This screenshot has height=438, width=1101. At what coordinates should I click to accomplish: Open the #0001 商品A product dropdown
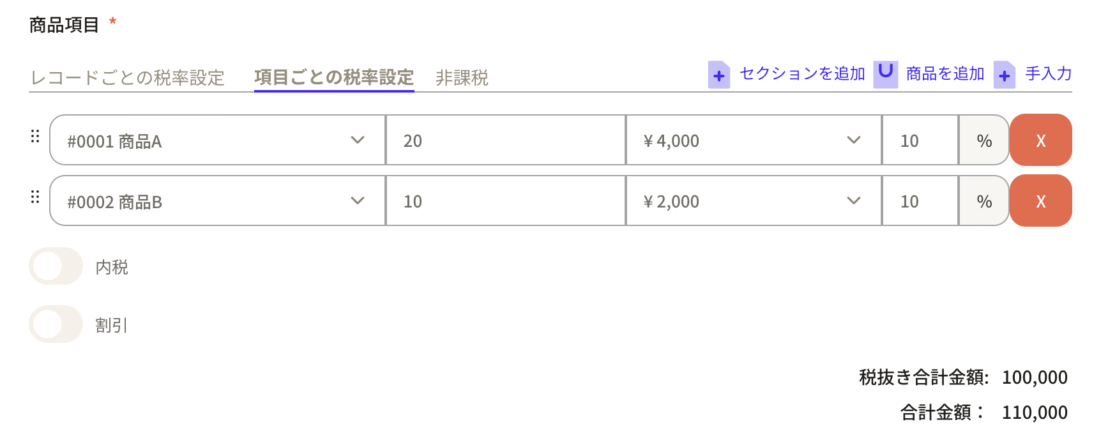point(217,140)
